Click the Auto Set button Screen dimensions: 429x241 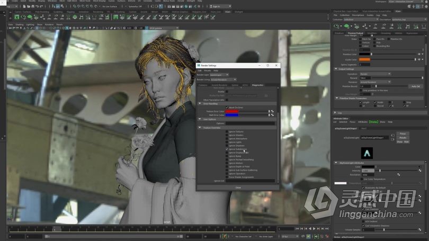[x=416, y=86]
